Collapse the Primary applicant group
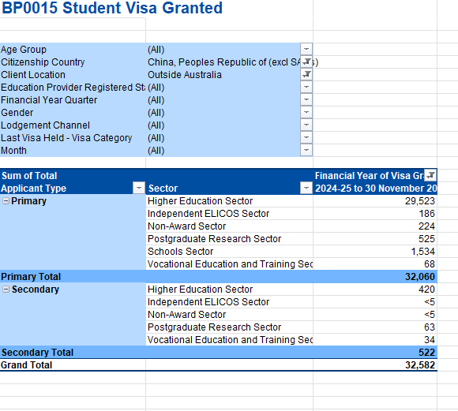Viewport: 458px width, 411px height. pos(6,201)
